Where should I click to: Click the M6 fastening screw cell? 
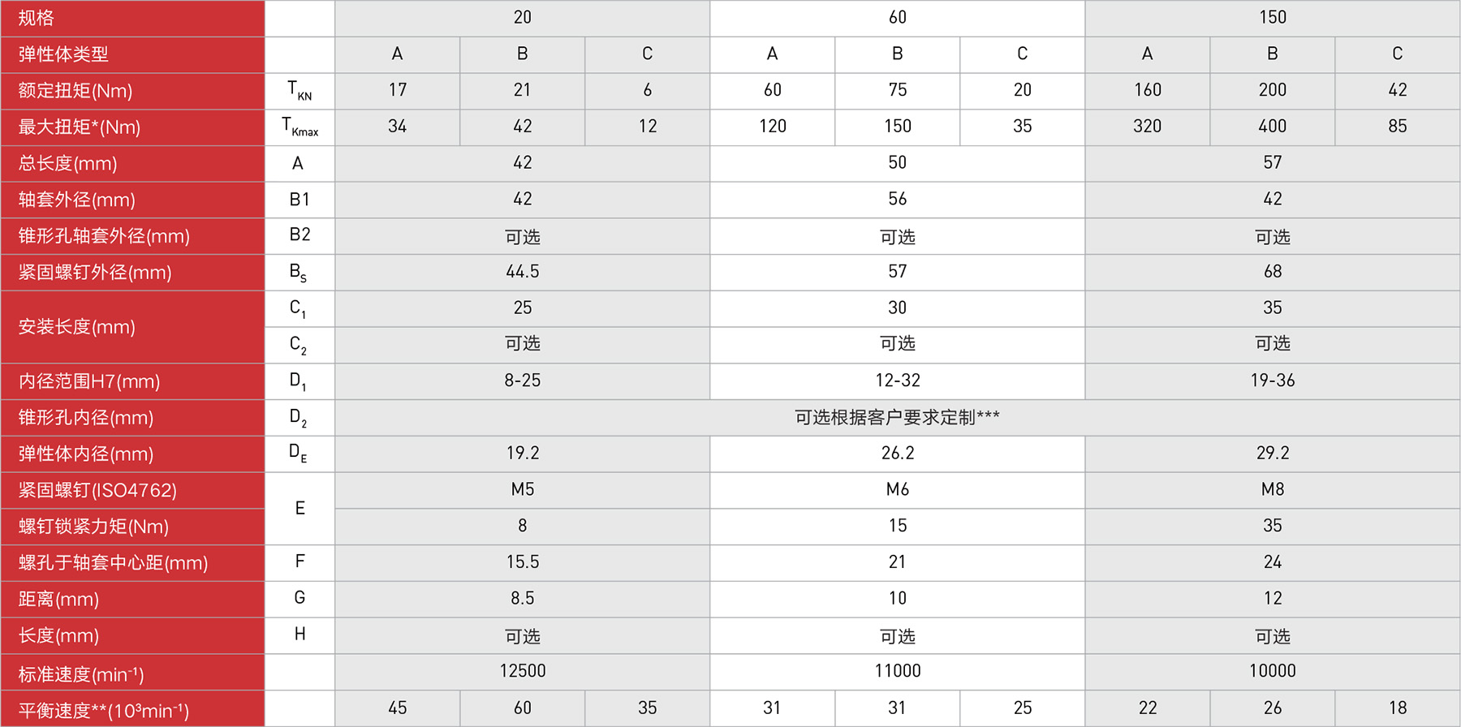pos(897,490)
